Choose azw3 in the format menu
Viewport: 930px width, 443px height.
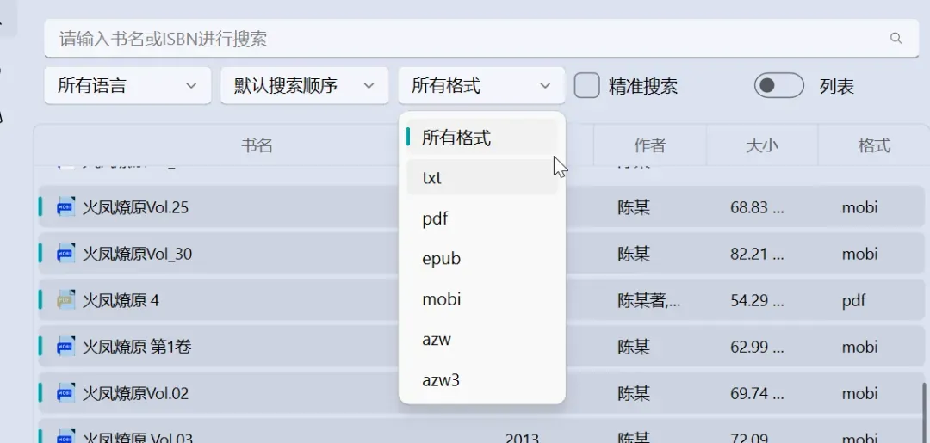[x=481, y=380]
